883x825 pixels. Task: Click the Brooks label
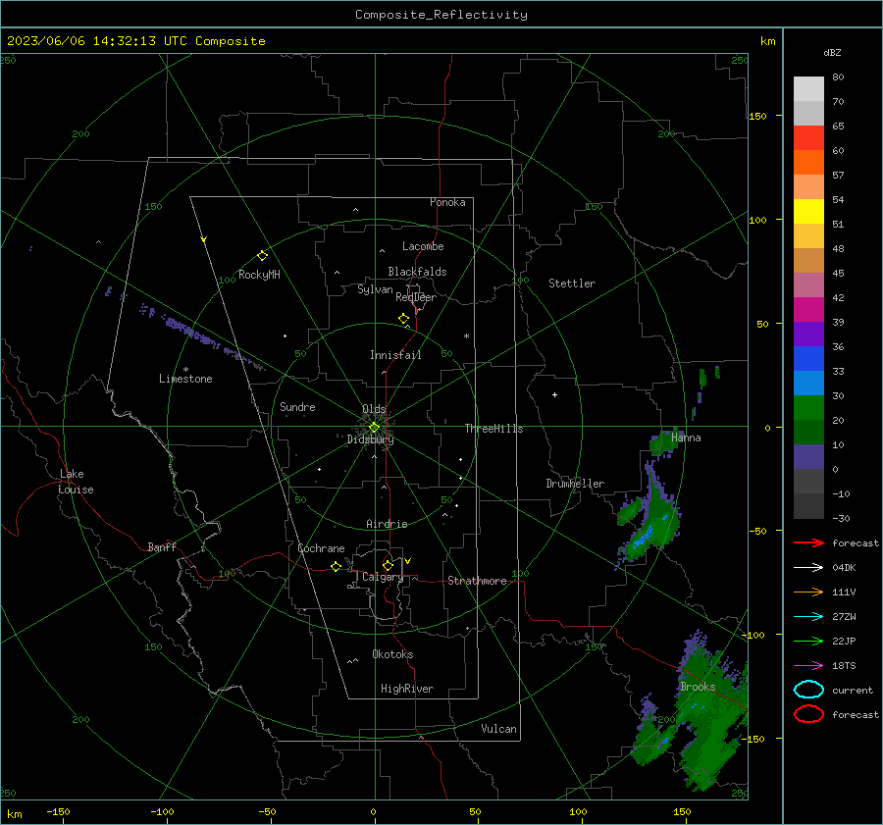point(698,687)
